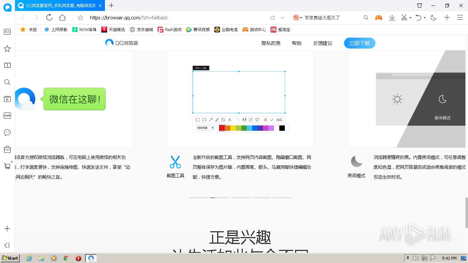Viewport: 468px width, 263px height.
Task: Share the page via address bar icon
Action: pyautogui.click(x=273, y=18)
